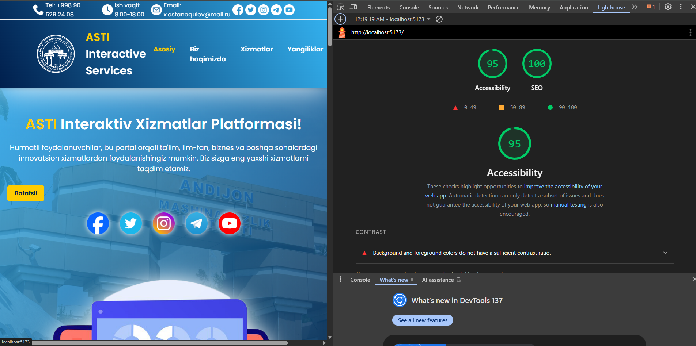
Task: Select the Console tab in the bottom drawer
Action: point(360,280)
